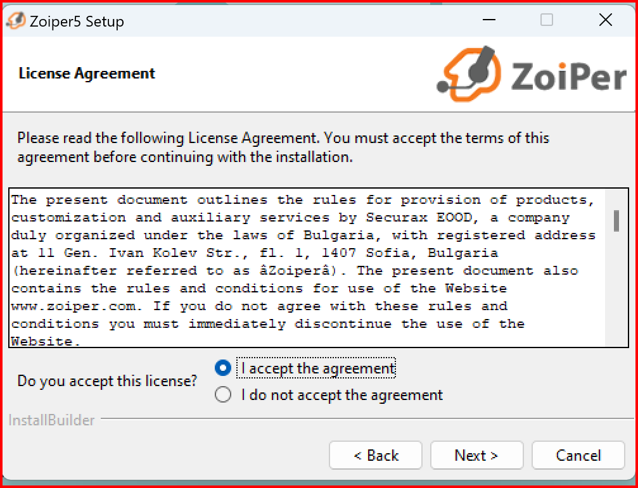Click the "I accept the agreement" label text
The image size is (638, 488).
pos(318,368)
